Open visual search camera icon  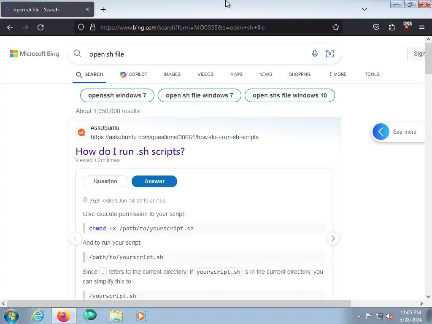click(x=330, y=54)
